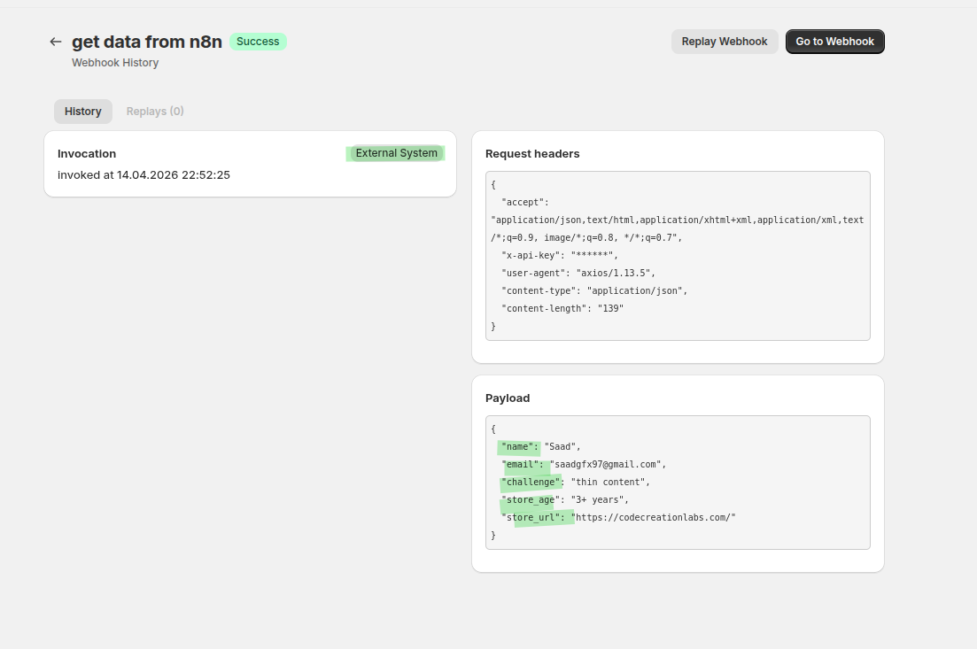Click the masked x-api-key value line
This screenshot has width=977, height=649.
pyautogui.click(x=565, y=255)
